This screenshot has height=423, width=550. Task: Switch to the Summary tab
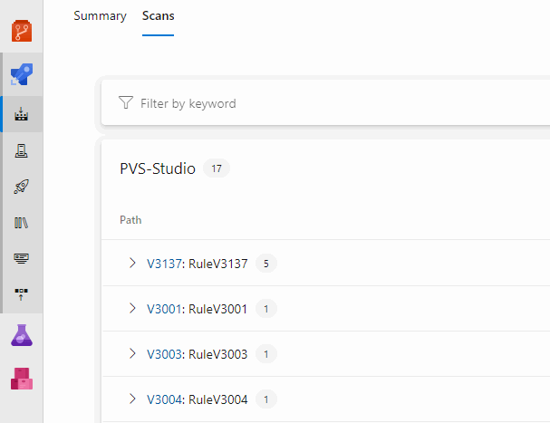[x=100, y=16]
